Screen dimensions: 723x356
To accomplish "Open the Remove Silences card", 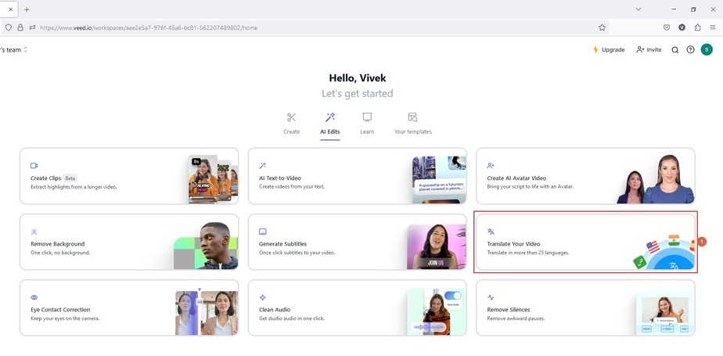I will 585,307.
